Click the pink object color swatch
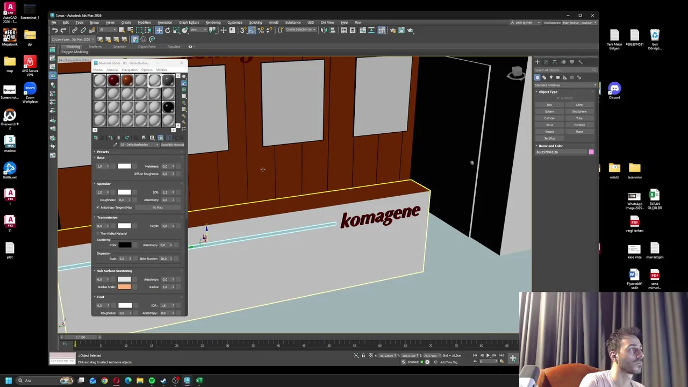This screenshot has width=688, height=387. pos(591,152)
